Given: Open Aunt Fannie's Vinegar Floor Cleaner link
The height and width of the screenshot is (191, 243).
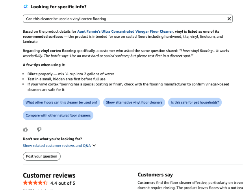Looking at the screenshot, I should (x=125, y=32).
